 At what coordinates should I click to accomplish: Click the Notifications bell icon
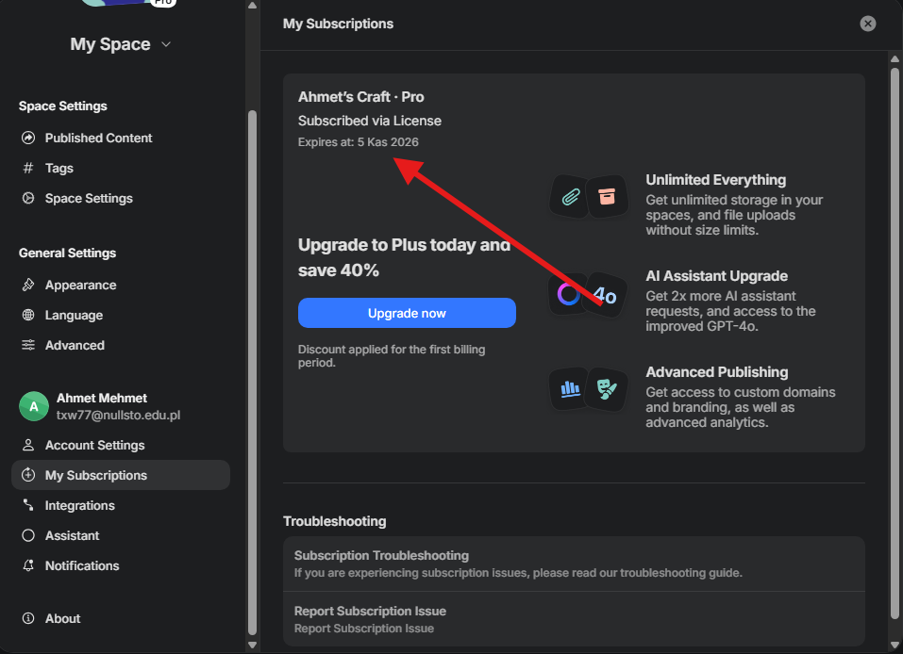coord(28,565)
